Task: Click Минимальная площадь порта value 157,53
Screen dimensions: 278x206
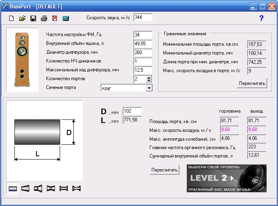Action: pyautogui.click(x=257, y=44)
